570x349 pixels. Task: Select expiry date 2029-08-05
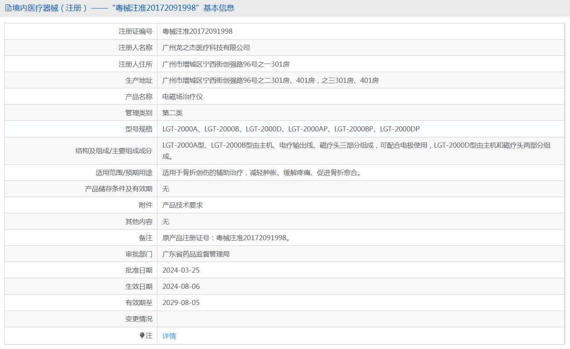pyautogui.click(x=181, y=302)
